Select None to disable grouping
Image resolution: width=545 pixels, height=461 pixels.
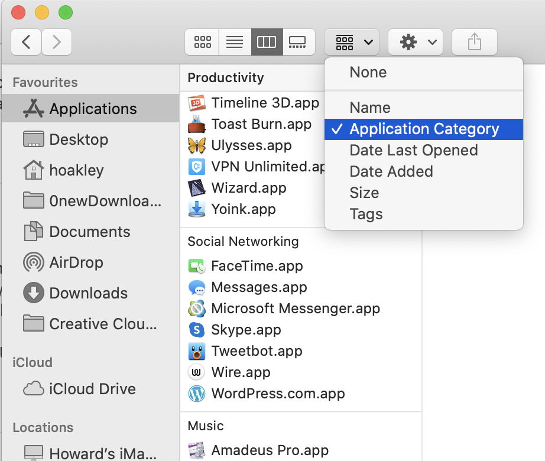[368, 72]
